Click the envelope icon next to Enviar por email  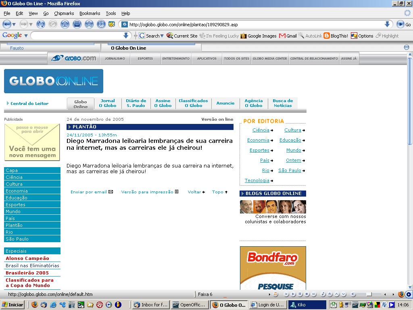point(111,192)
